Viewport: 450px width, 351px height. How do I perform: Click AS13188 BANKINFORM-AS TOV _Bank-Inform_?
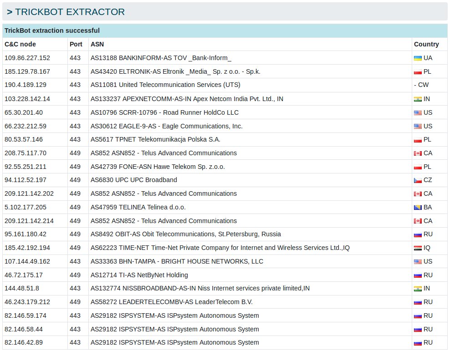(161, 58)
